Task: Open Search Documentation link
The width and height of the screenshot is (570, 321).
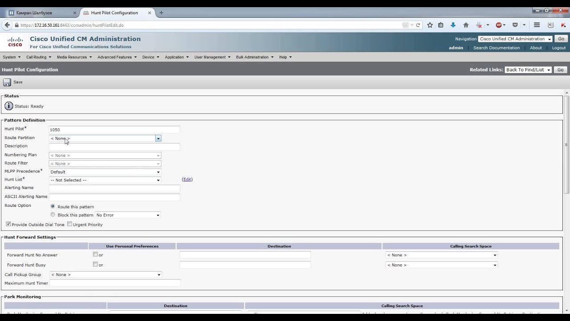Action: click(496, 48)
